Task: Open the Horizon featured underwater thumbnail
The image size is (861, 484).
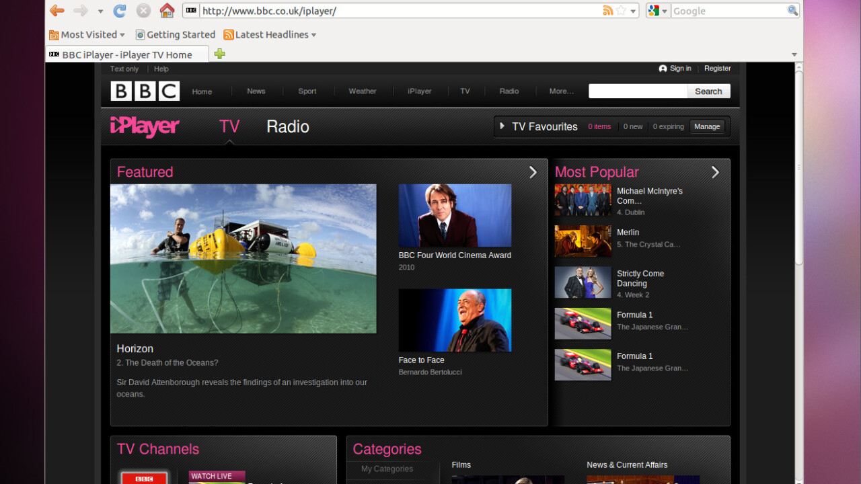Action: click(244, 259)
